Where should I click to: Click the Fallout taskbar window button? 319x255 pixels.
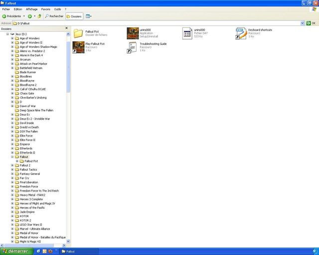[x=79, y=252]
